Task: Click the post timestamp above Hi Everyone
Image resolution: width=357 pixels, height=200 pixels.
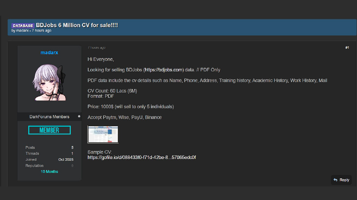Action: (x=97, y=48)
